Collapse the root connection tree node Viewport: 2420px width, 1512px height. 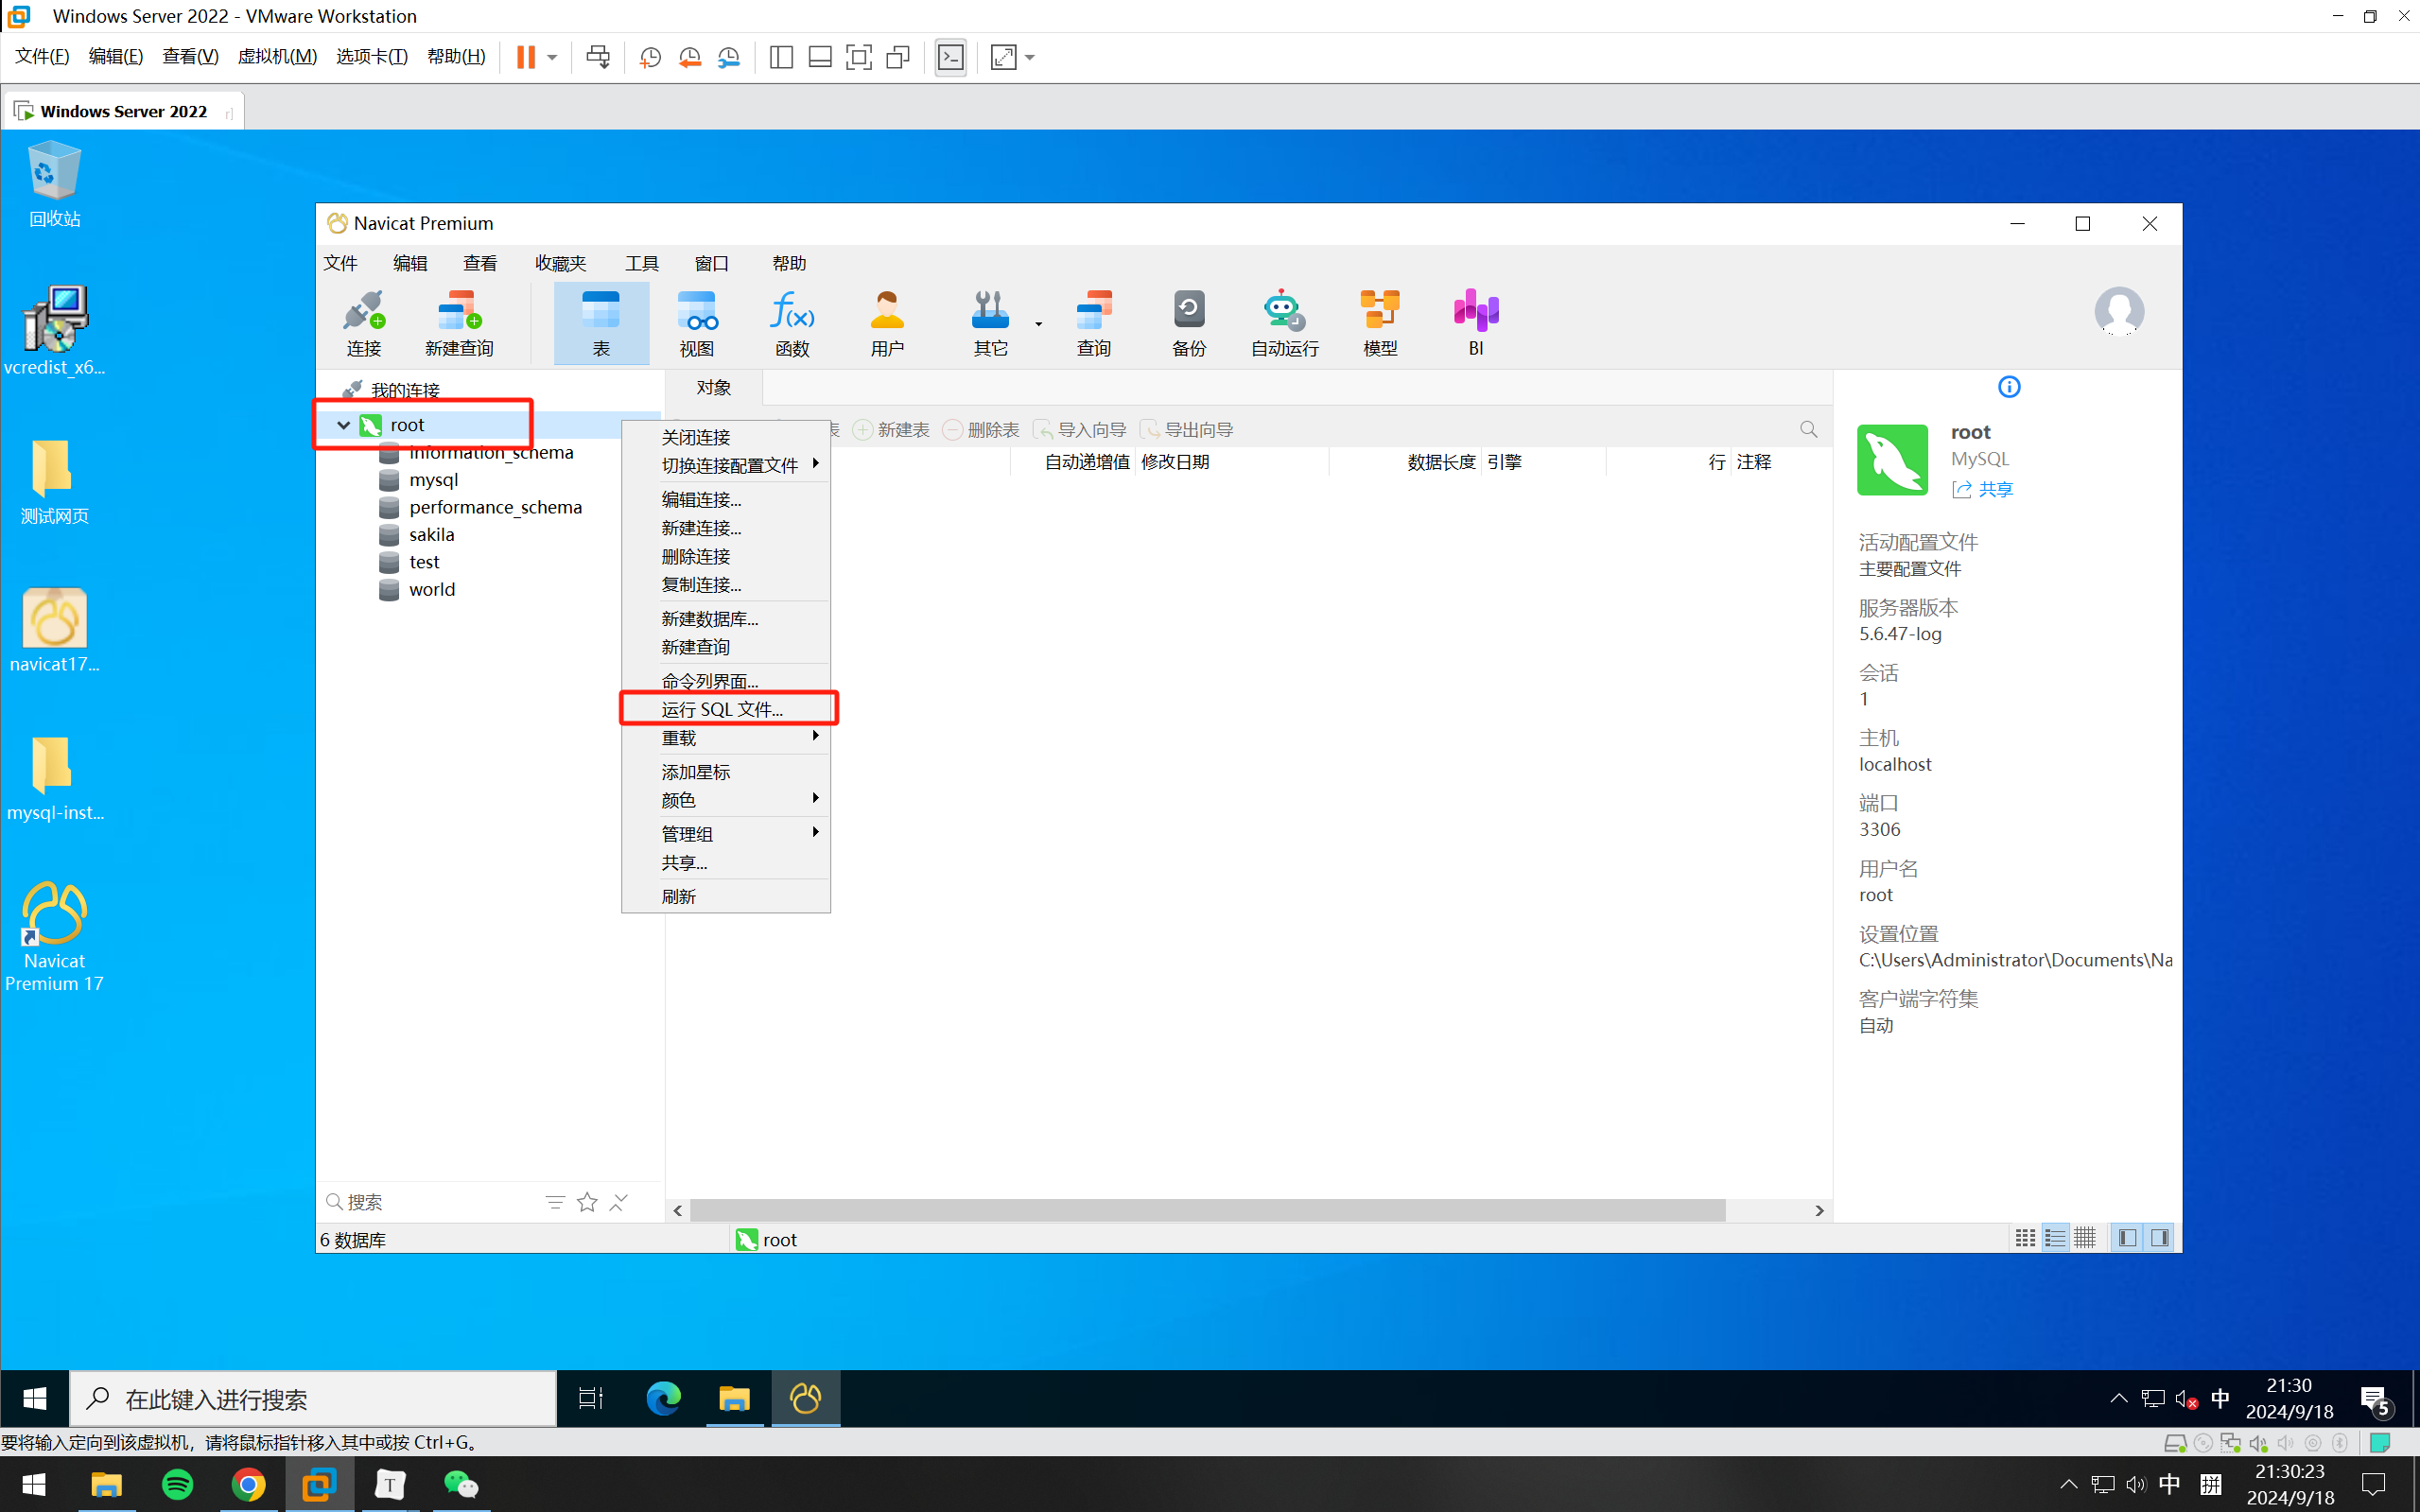pos(343,425)
